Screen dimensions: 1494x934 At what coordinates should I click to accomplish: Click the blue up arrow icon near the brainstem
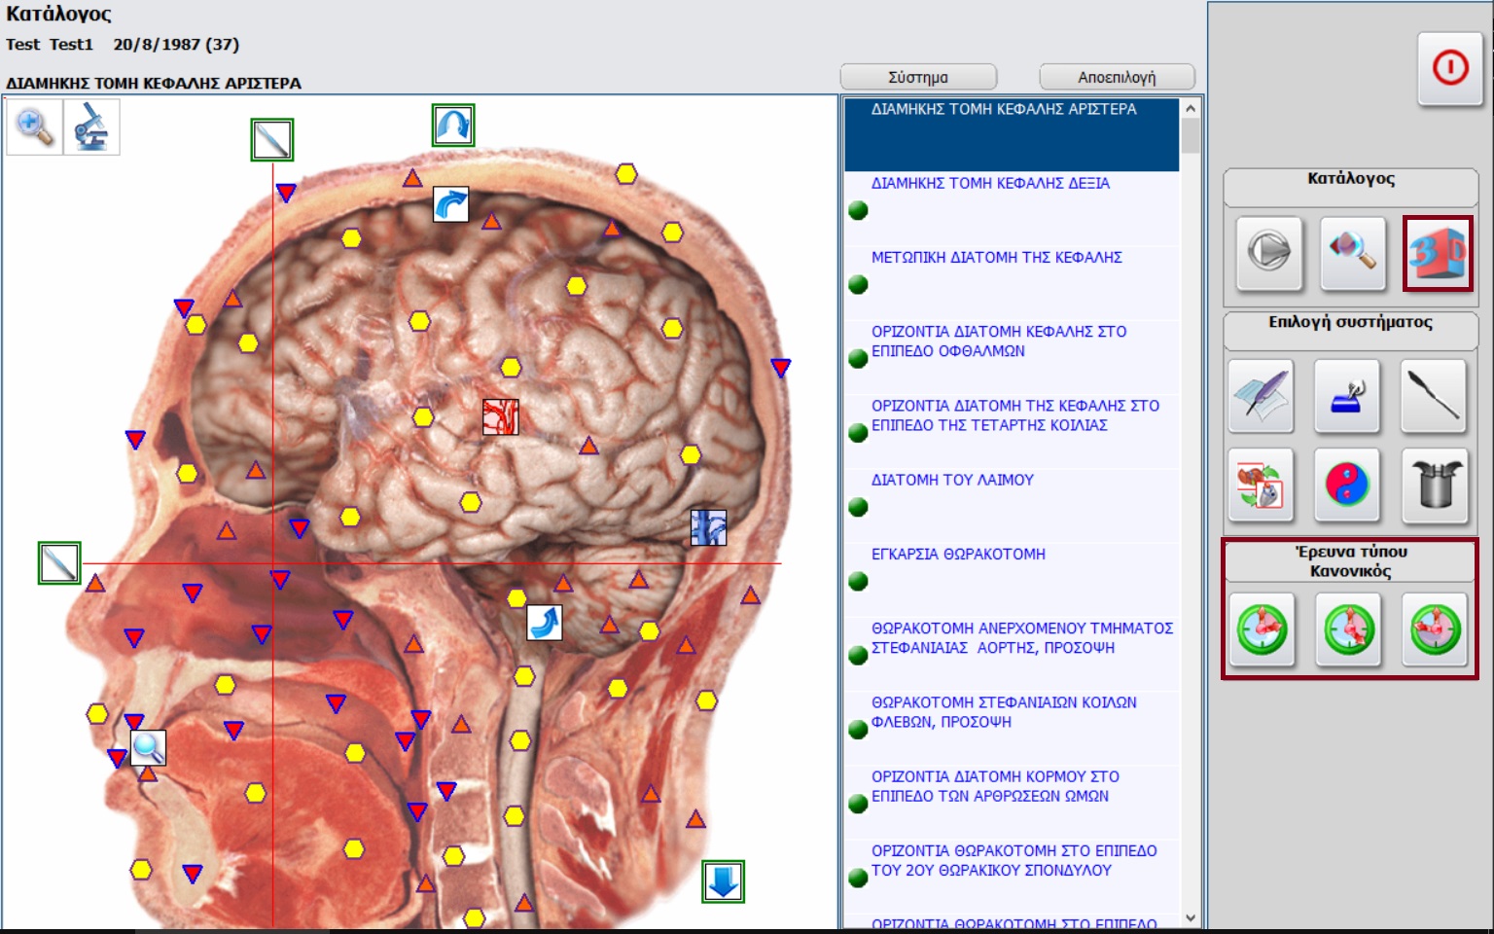545,623
